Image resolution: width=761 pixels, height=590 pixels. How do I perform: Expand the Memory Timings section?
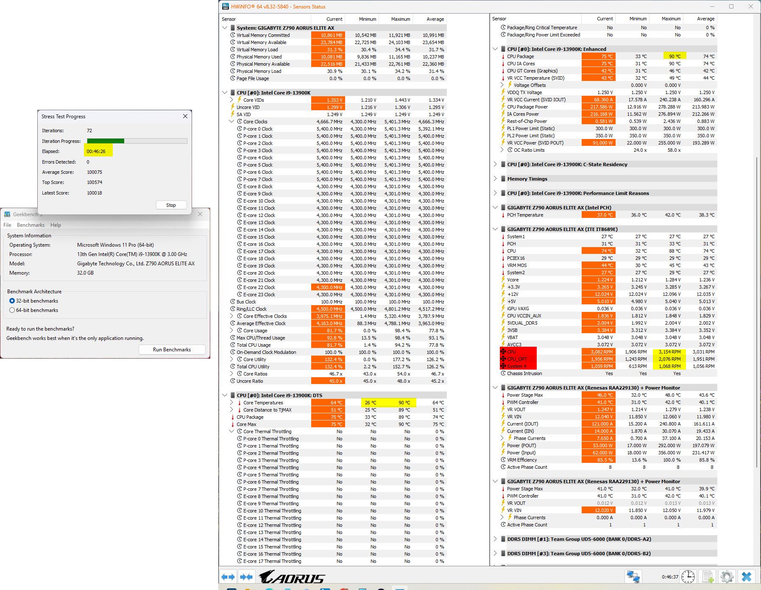coord(495,179)
